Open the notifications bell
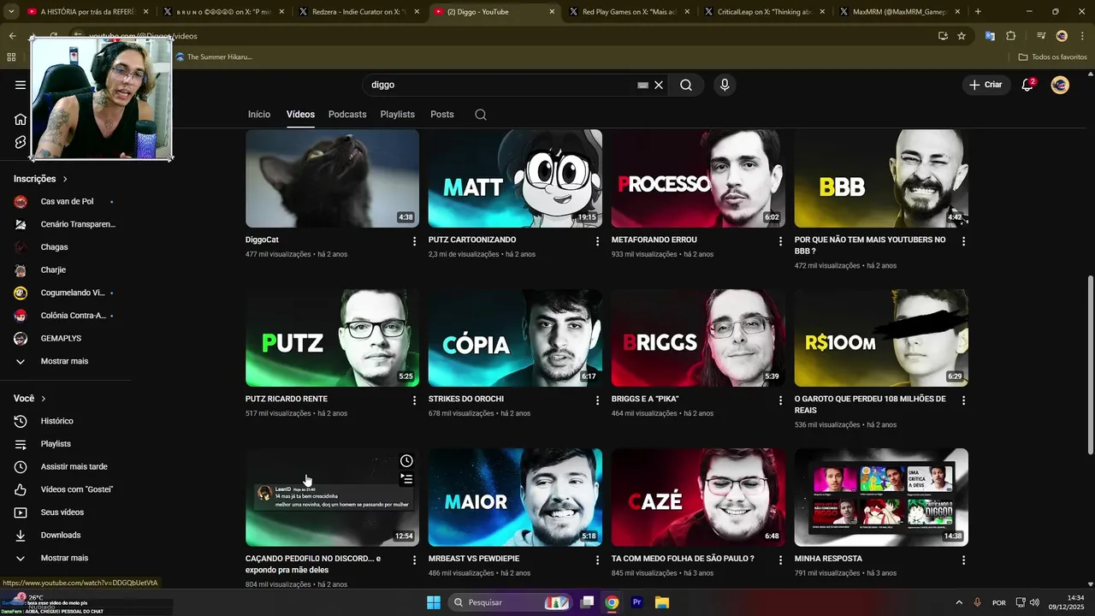1095x616 pixels. (x=1027, y=85)
